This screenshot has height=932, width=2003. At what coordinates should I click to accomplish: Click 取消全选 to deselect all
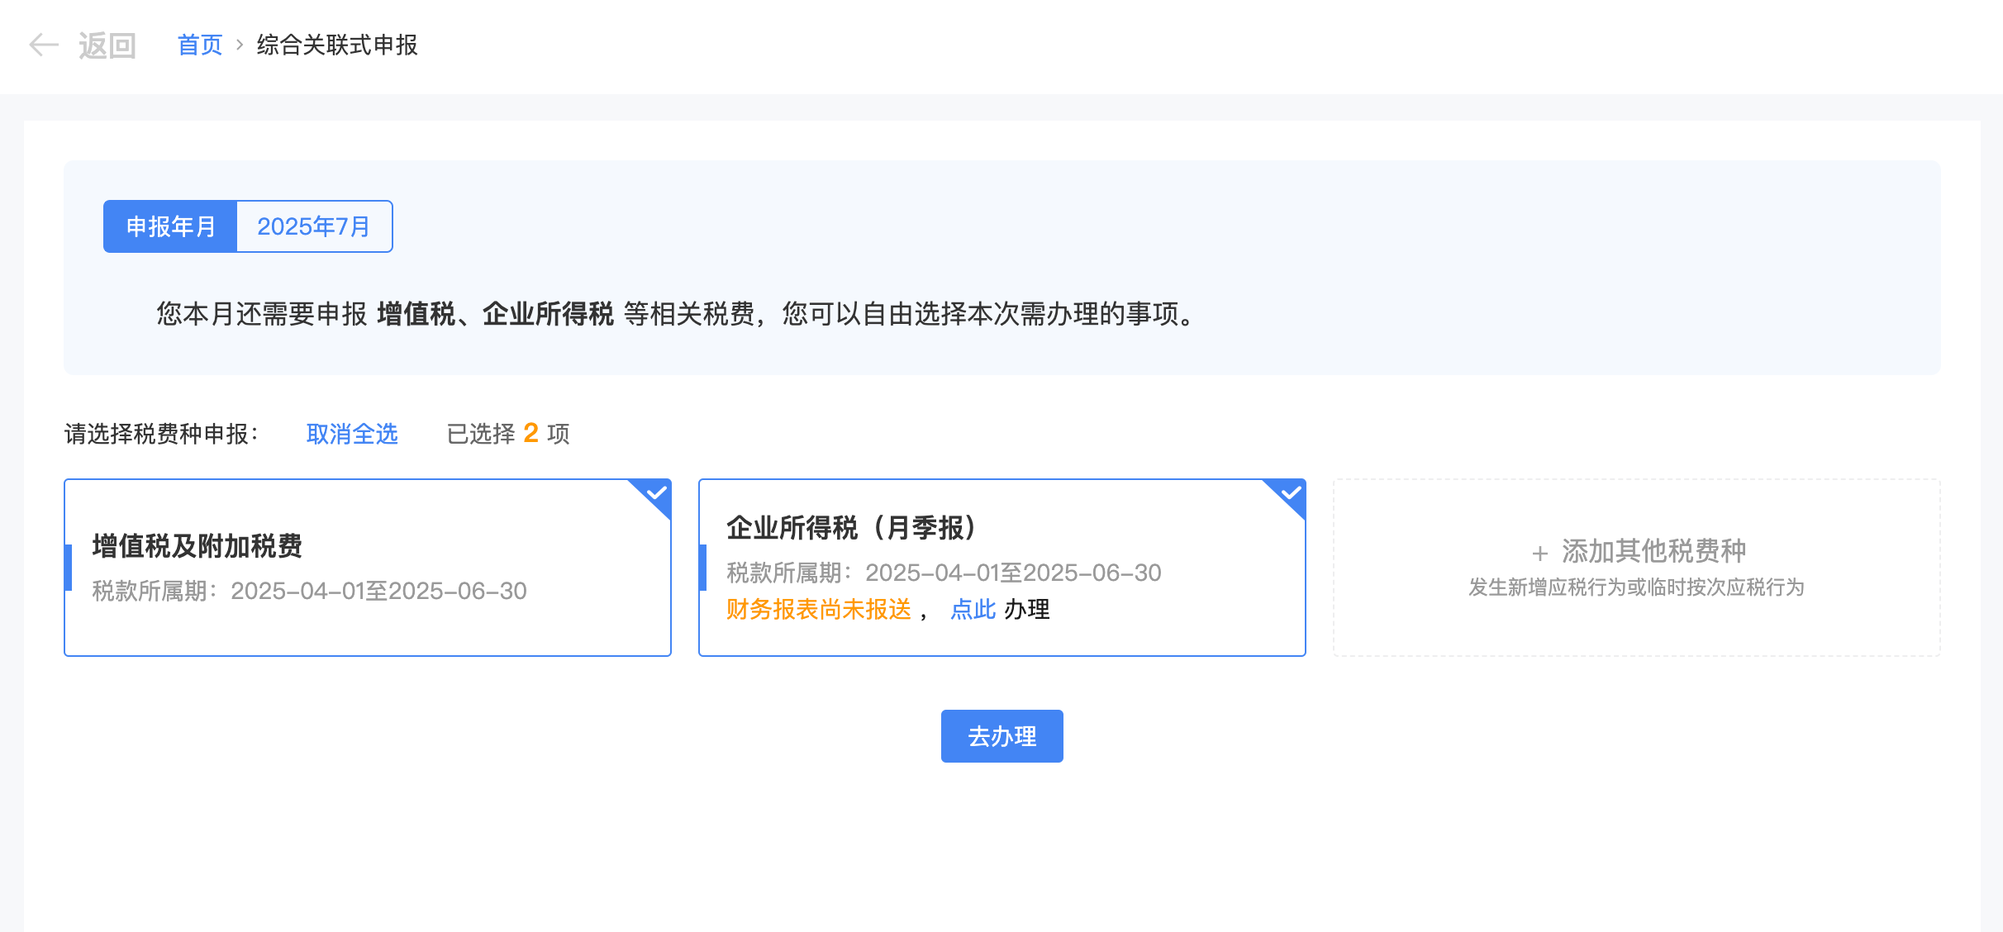[x=352, y=434]
